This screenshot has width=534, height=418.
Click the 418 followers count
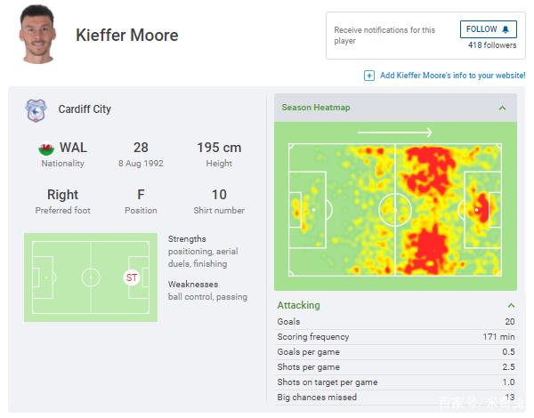pyautogui.click(x=493, y=45)
